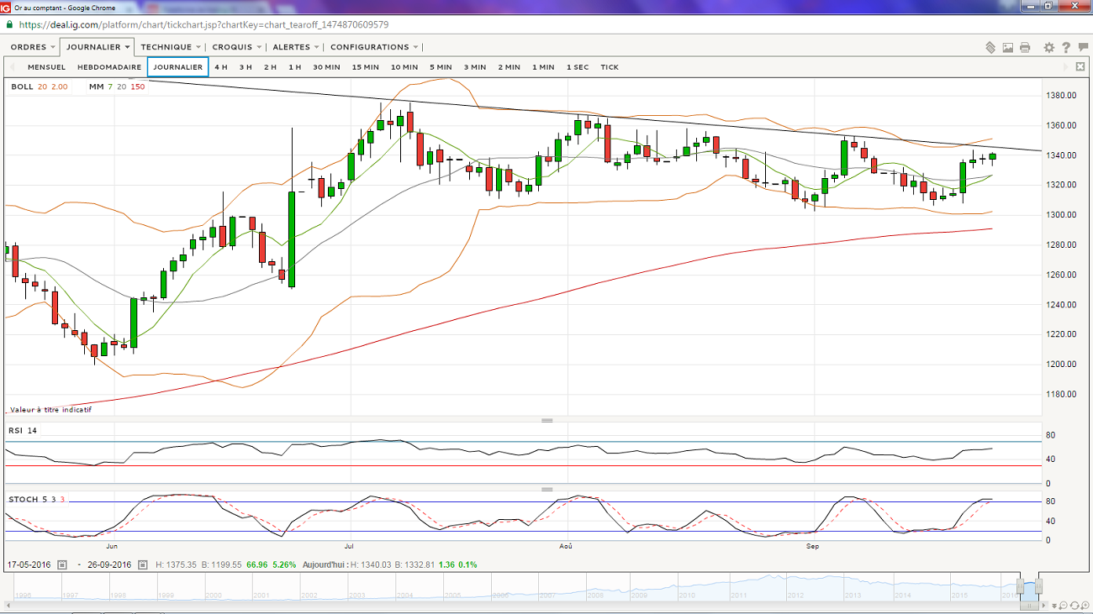
Task: Select the 15 MIN timeframe
Action: click(x=365, y=67)
